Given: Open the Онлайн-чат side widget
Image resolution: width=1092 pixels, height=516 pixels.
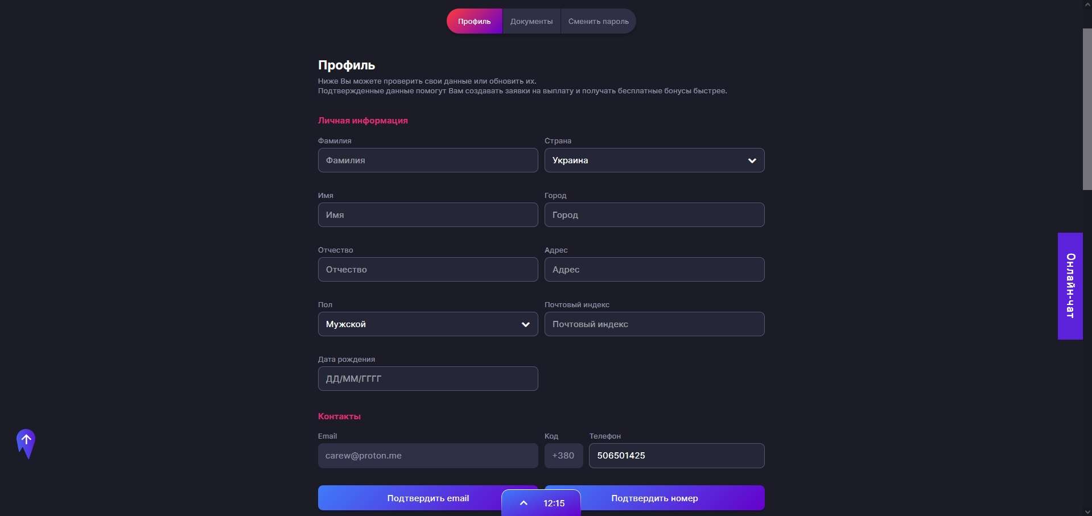Looking at the screenshot, I should tap(1070, 286).
